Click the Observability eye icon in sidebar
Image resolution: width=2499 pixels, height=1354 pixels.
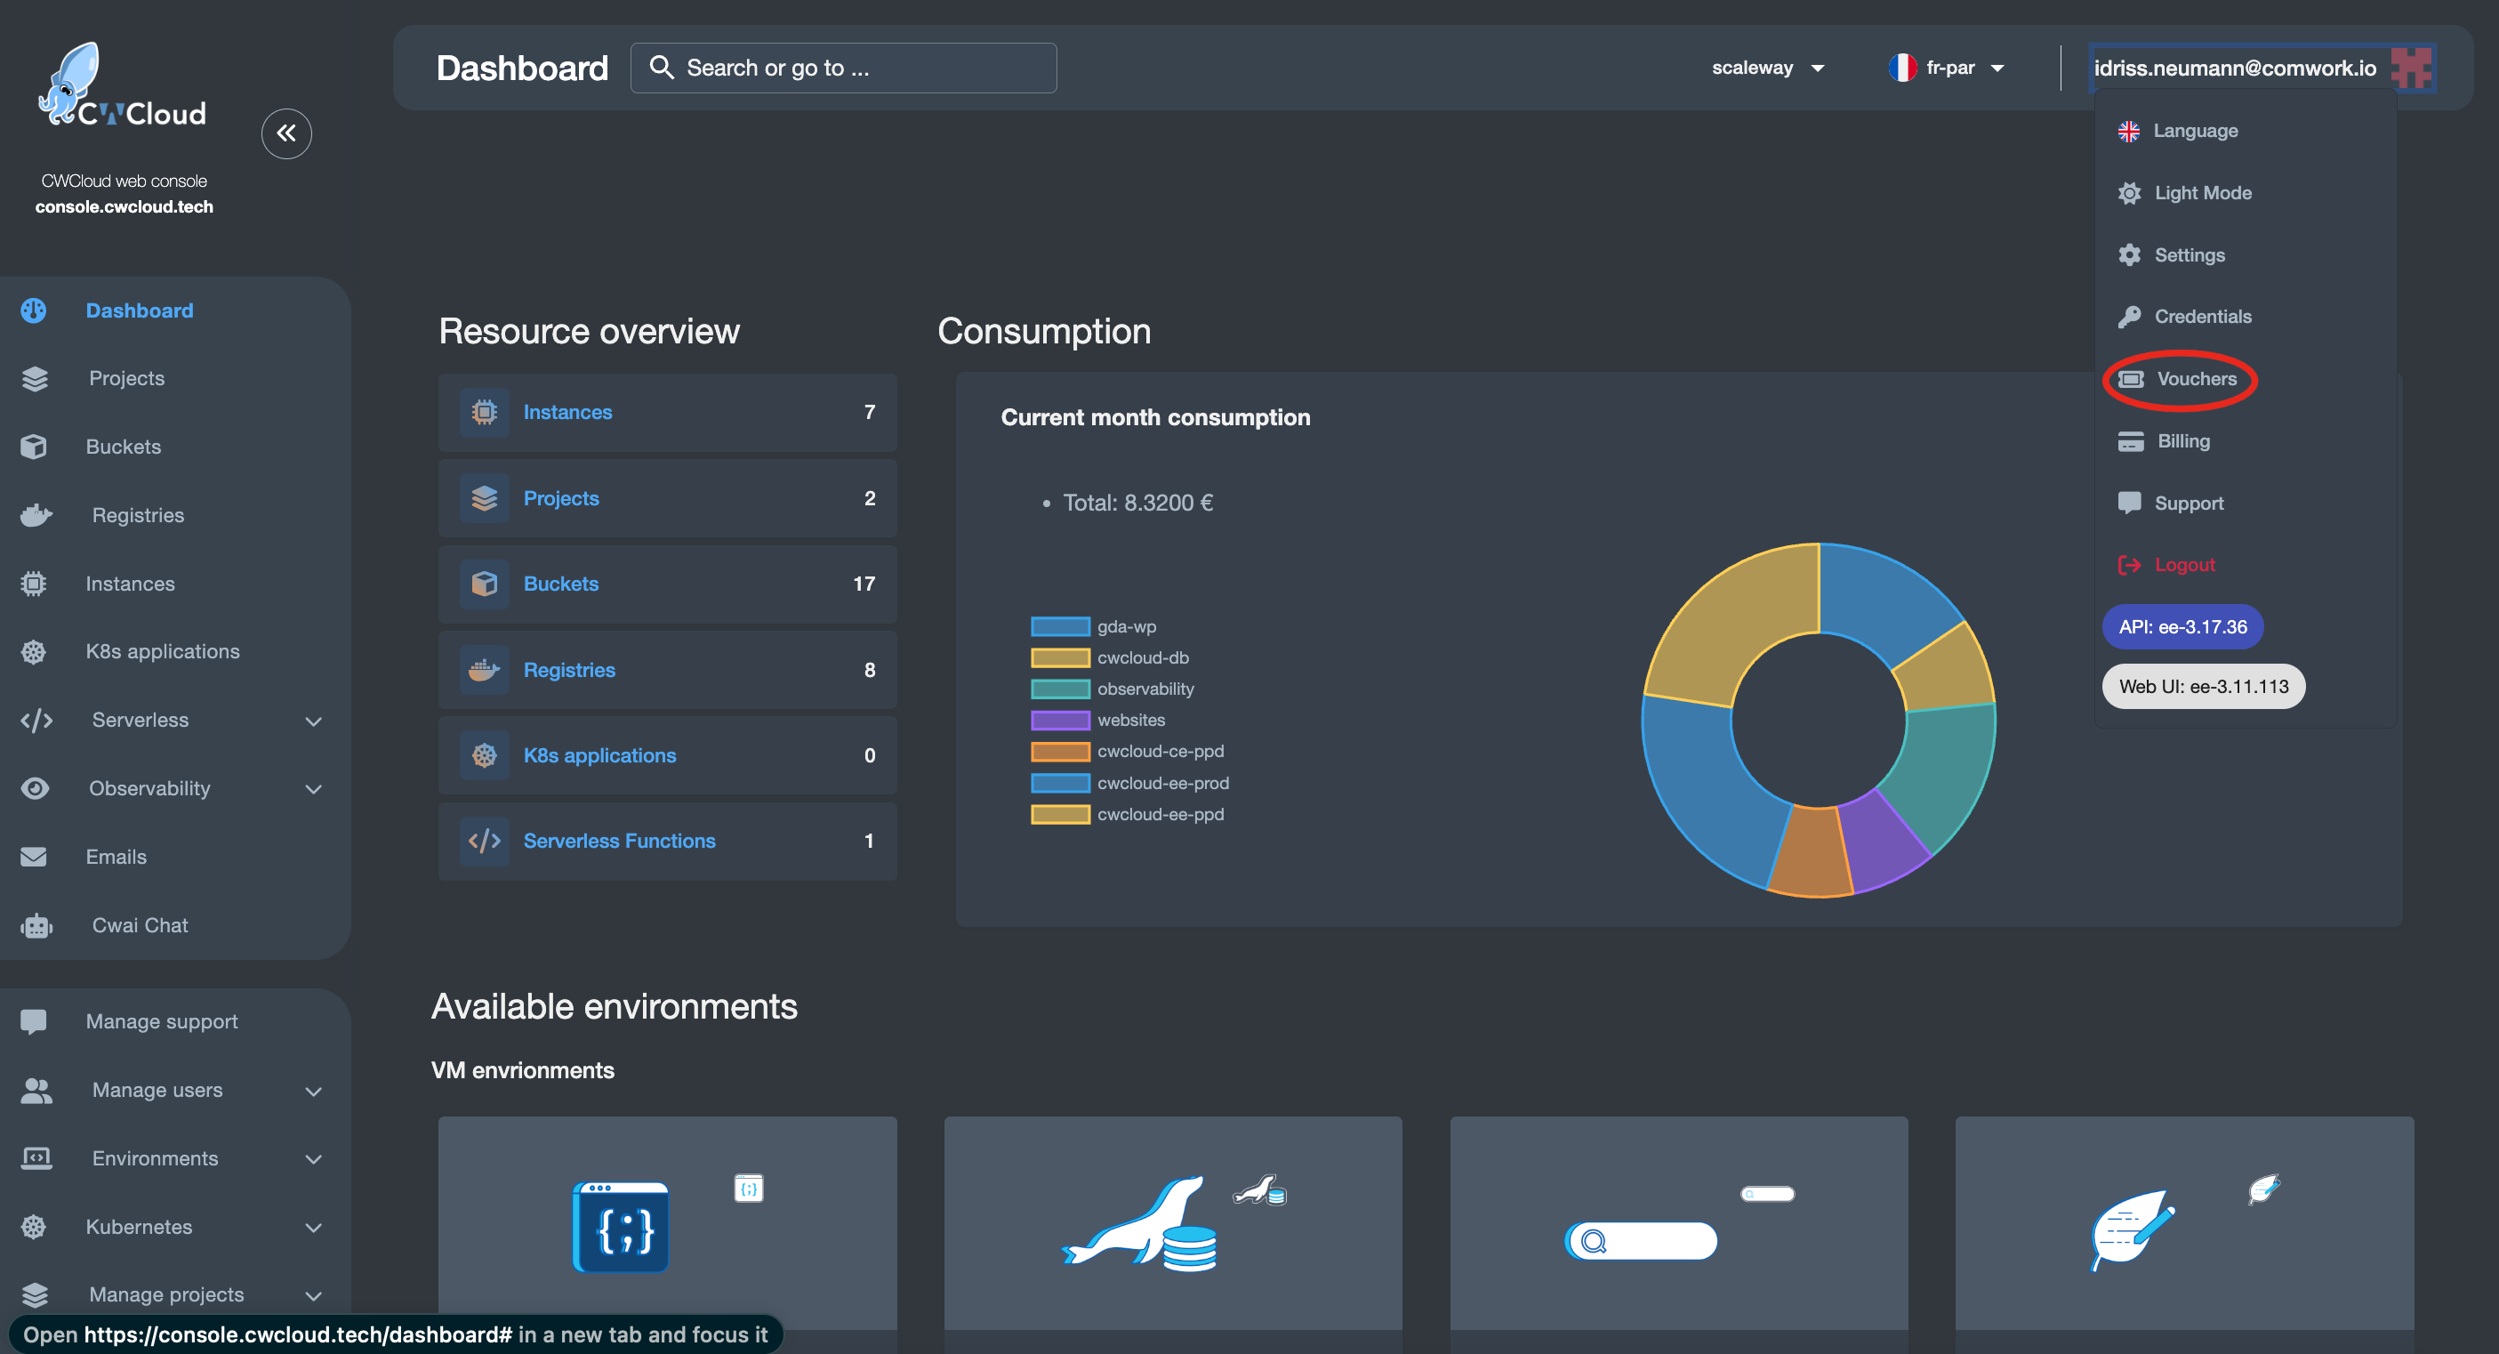click(x=35, y=788)
